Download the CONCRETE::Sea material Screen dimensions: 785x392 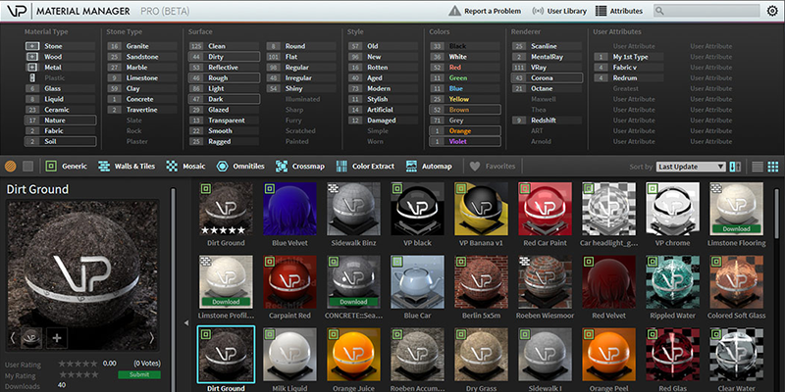point(353,302)
